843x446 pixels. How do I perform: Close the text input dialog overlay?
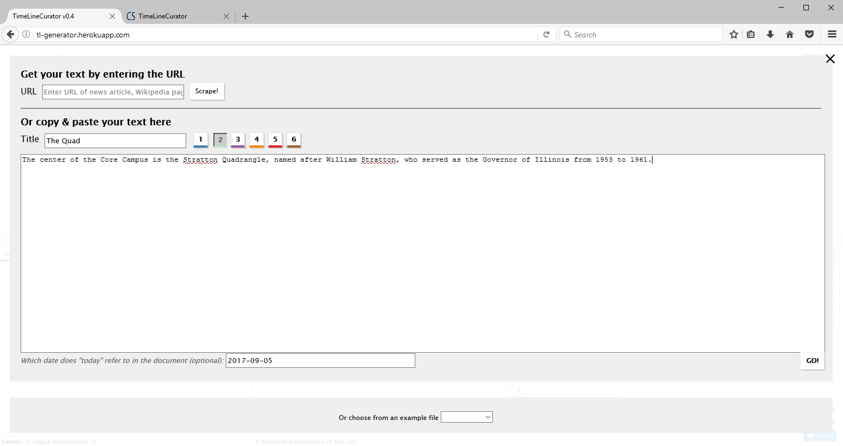point(830,59)
